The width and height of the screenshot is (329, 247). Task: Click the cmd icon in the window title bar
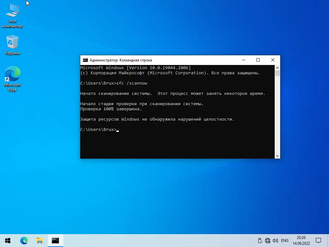click(x=85, y=60)
